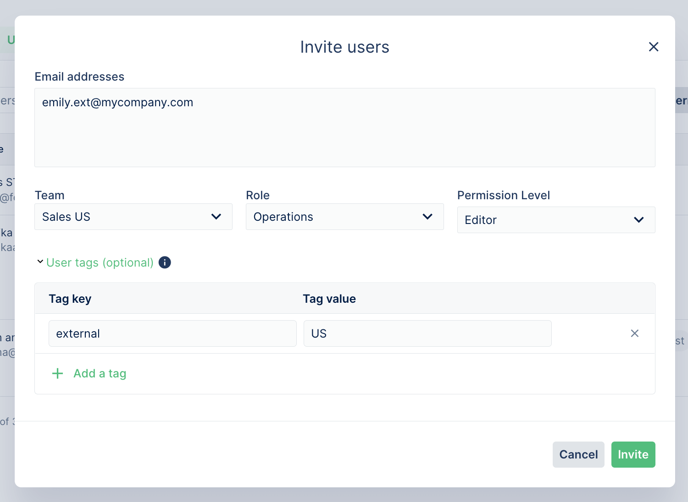
Task: Click the Email addresses text area
Action: click(x=345, y=128)
